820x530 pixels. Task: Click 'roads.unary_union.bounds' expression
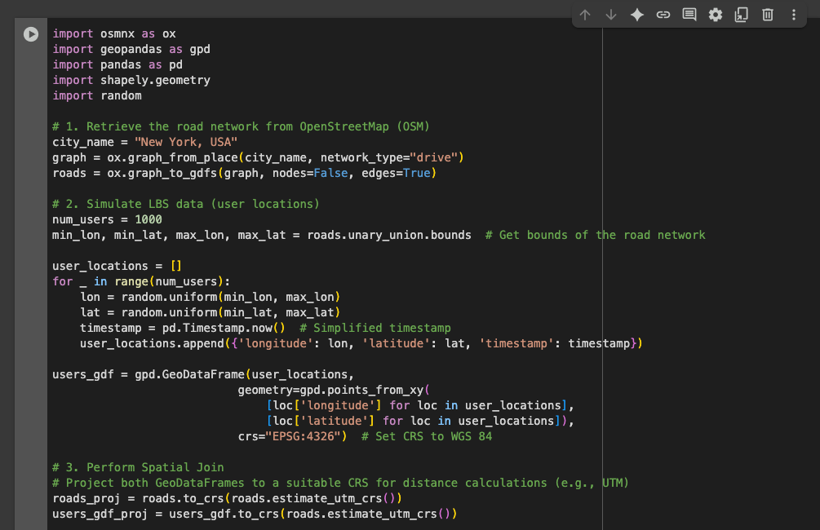[x=389, y=235]
